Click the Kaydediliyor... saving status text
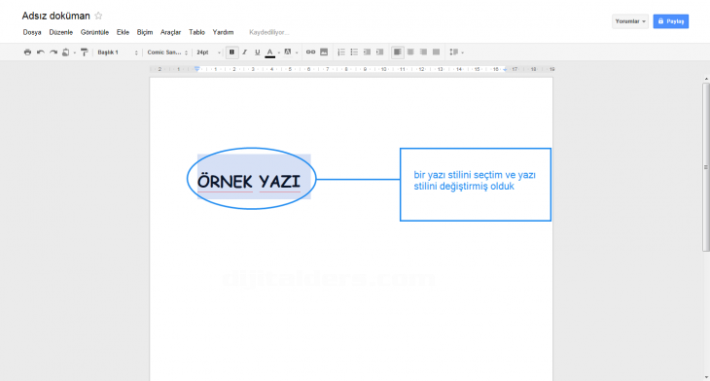710x381 pixels. (x=269, y=32)
